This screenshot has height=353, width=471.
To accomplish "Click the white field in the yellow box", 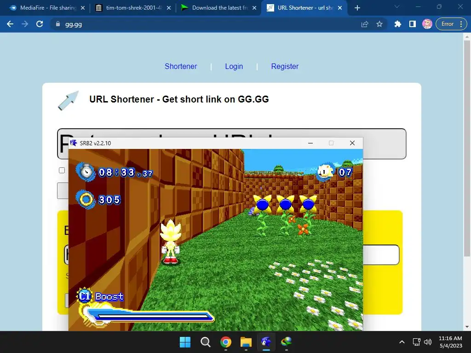I will (x=381, y=255).
